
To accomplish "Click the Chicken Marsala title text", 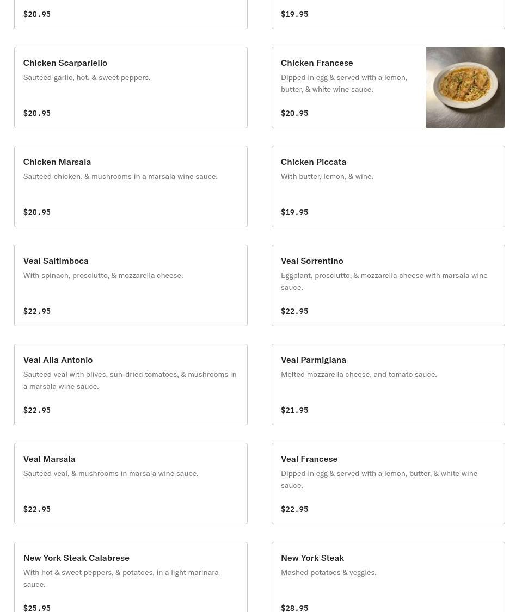I will point(57,162).
